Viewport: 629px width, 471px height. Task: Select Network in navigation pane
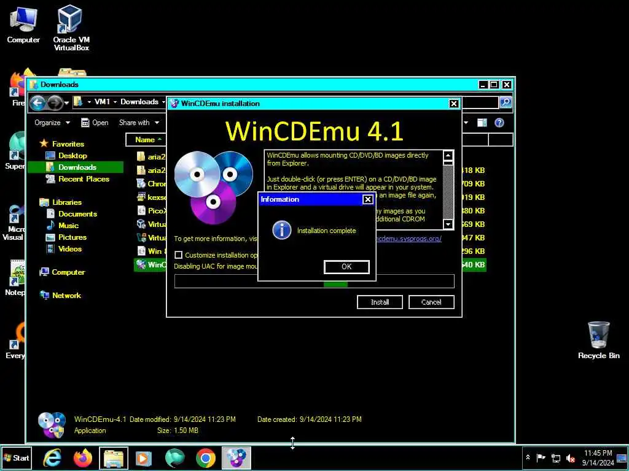point(61,296)
